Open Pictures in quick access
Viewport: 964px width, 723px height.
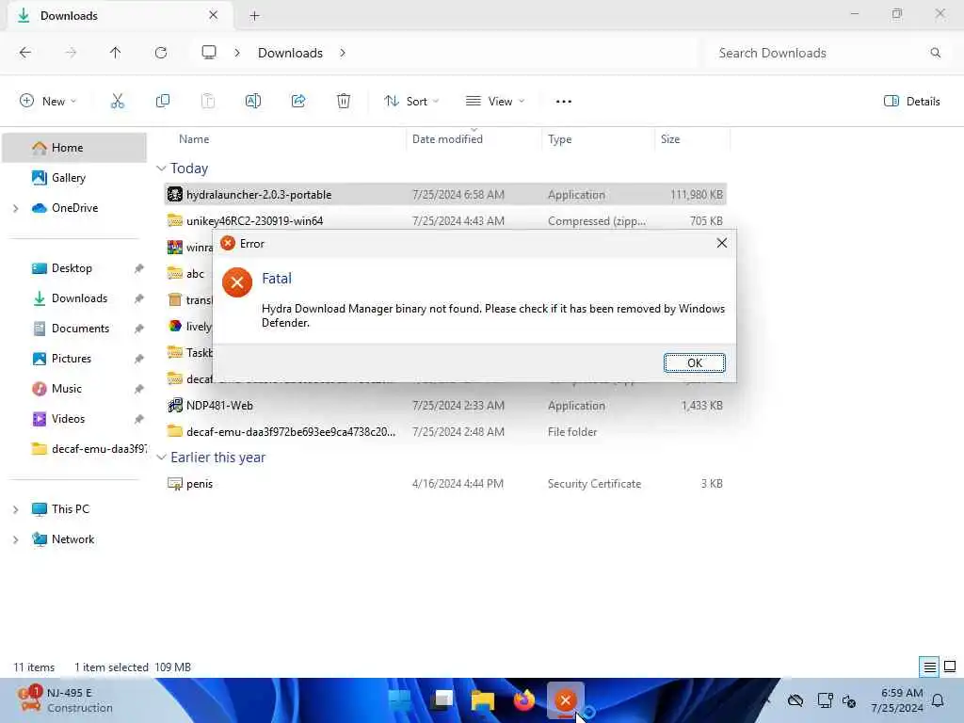(x=71, y=359)
